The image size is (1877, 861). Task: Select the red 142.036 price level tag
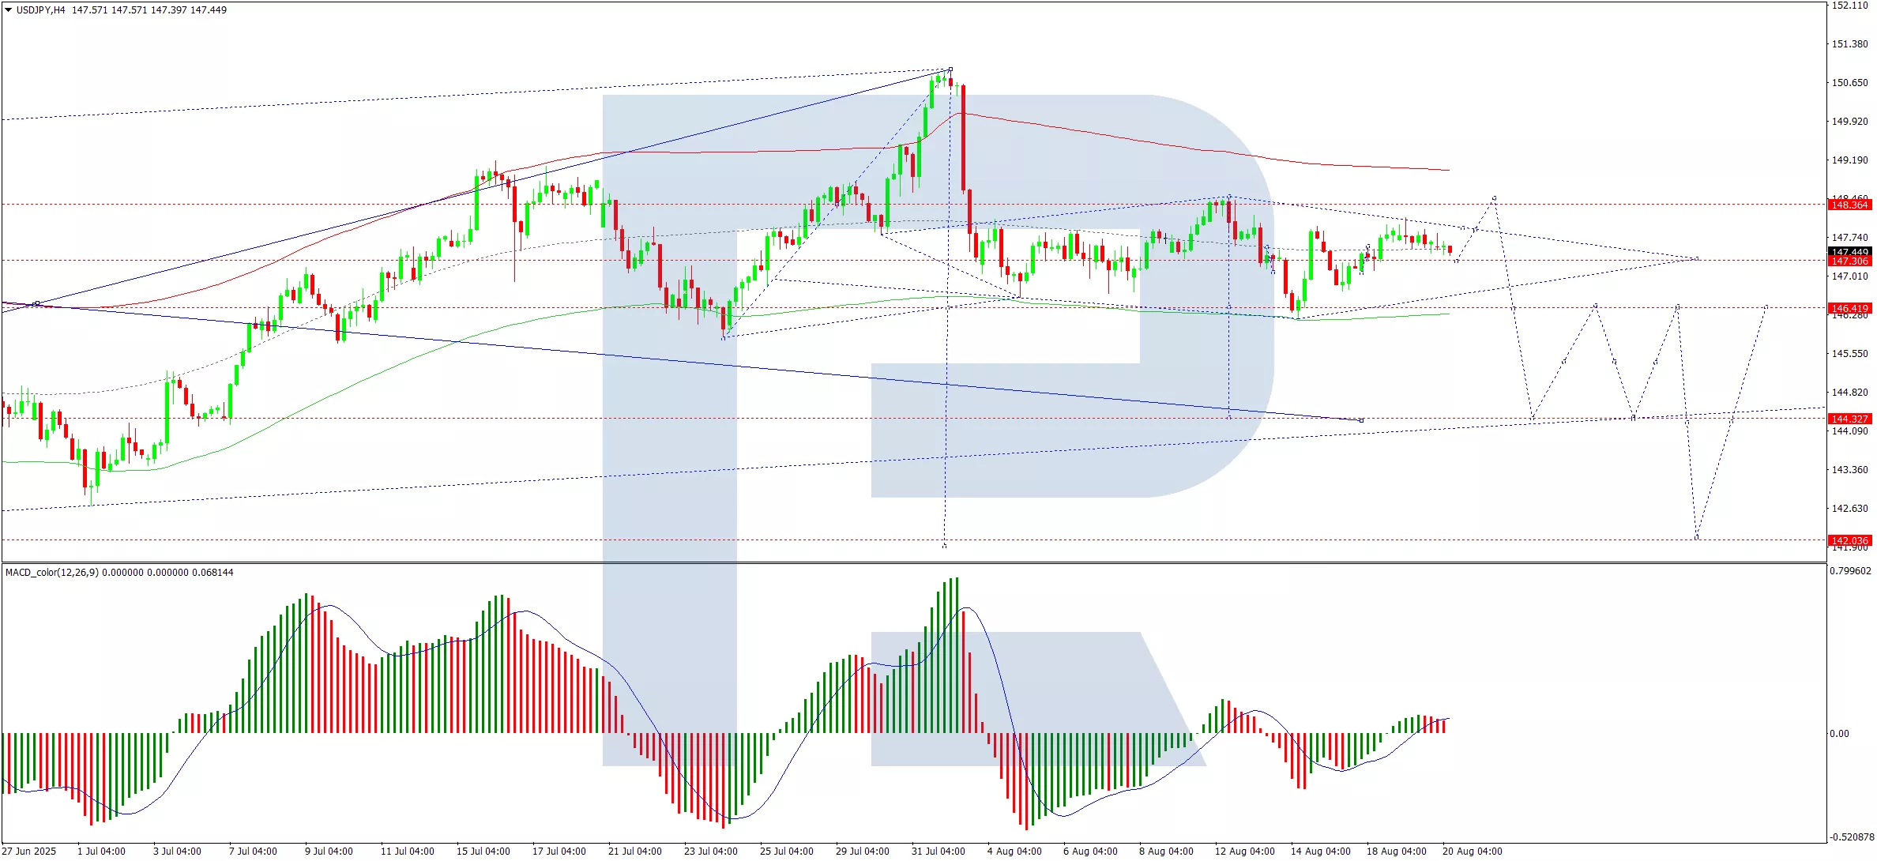click(x=1849, y=541)
